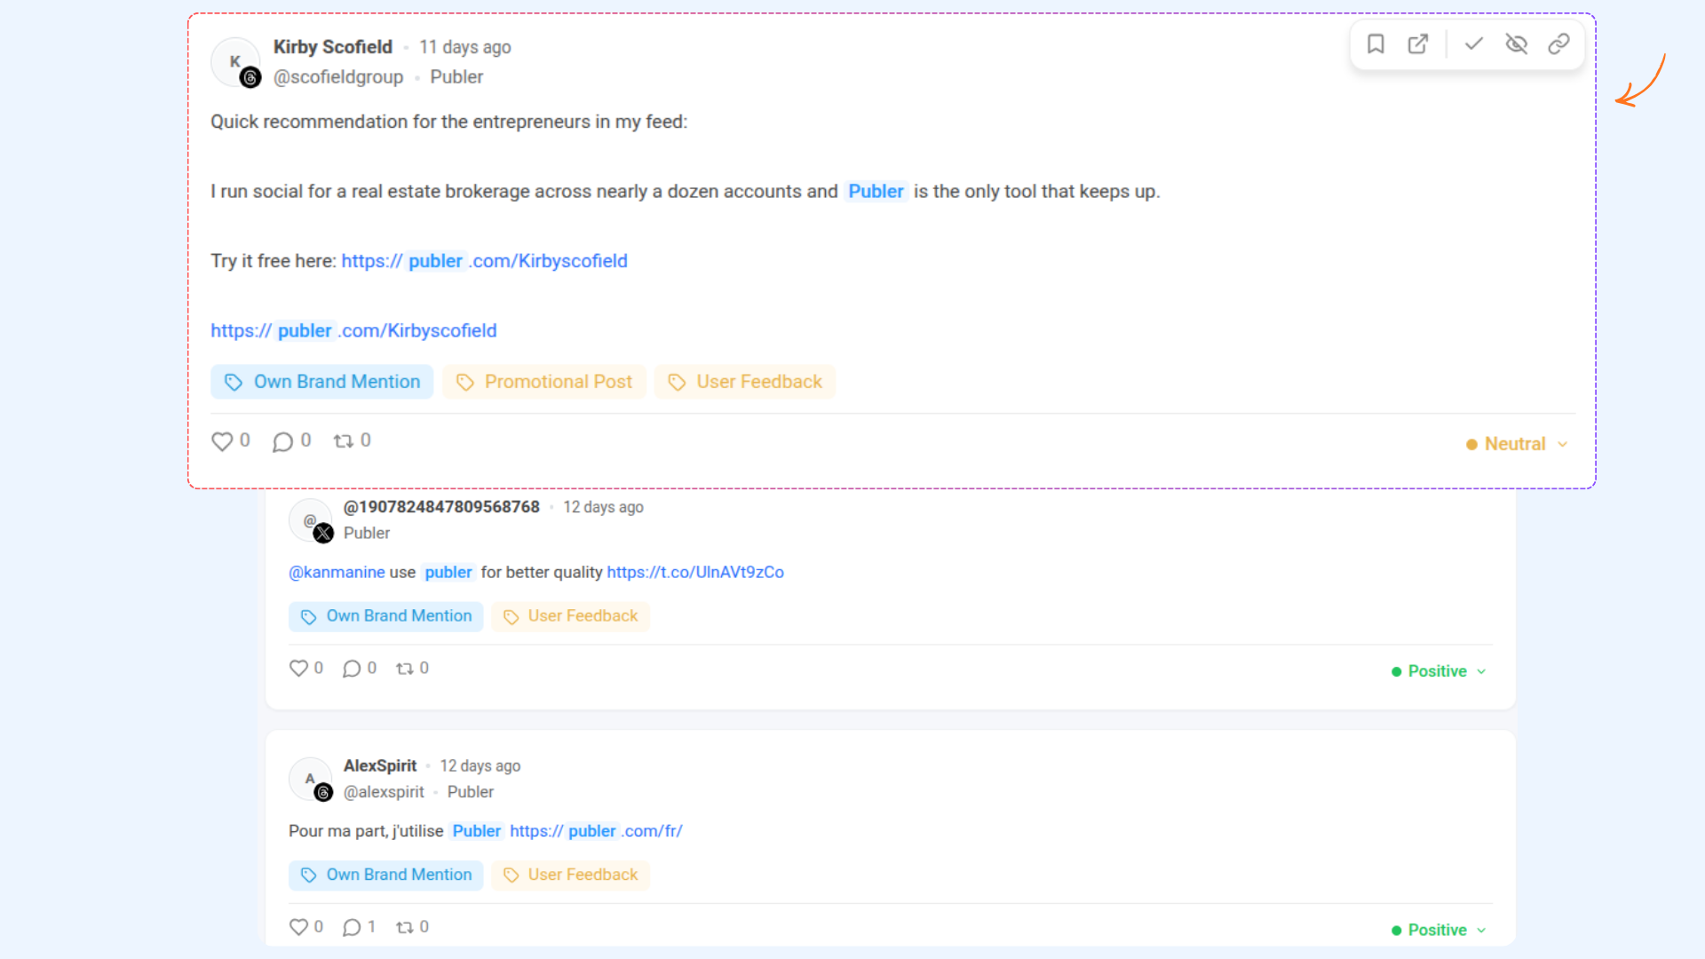This screenshot has height=959, width=1705.
Task: Select User Feedback tag on AlexSpirit post
Action: (570, 875)
